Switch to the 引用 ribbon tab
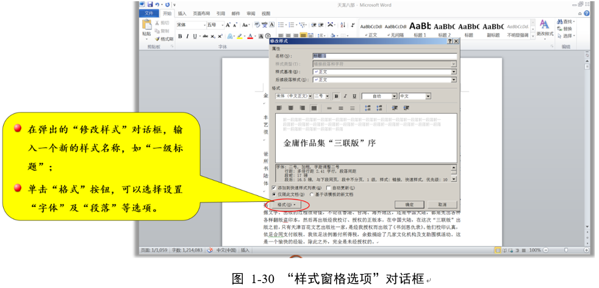599x288 pixels. click(220, 14)
